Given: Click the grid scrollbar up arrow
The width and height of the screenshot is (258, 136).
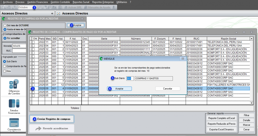Looking at the screenshot, I should (251, 39).
